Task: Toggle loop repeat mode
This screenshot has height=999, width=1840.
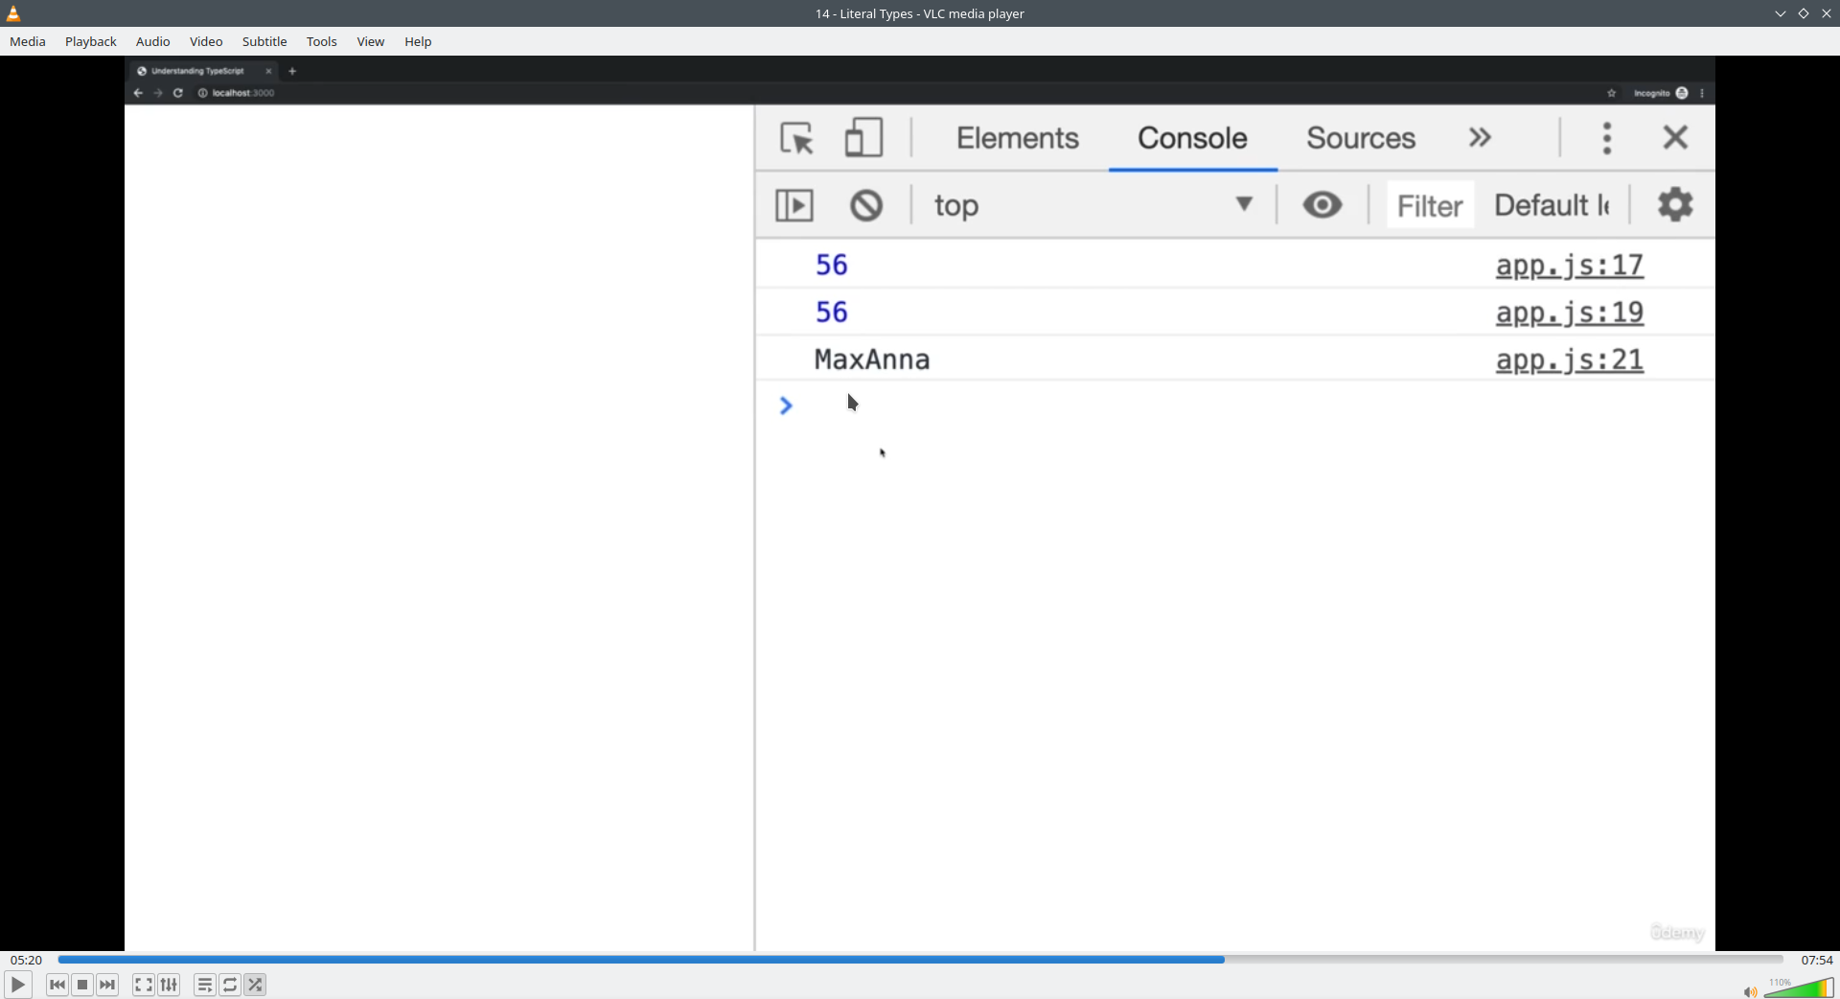Action: click(x=230, y=985)
